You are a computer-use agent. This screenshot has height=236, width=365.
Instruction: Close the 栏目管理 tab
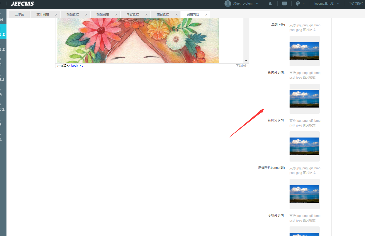click(177, 15)
